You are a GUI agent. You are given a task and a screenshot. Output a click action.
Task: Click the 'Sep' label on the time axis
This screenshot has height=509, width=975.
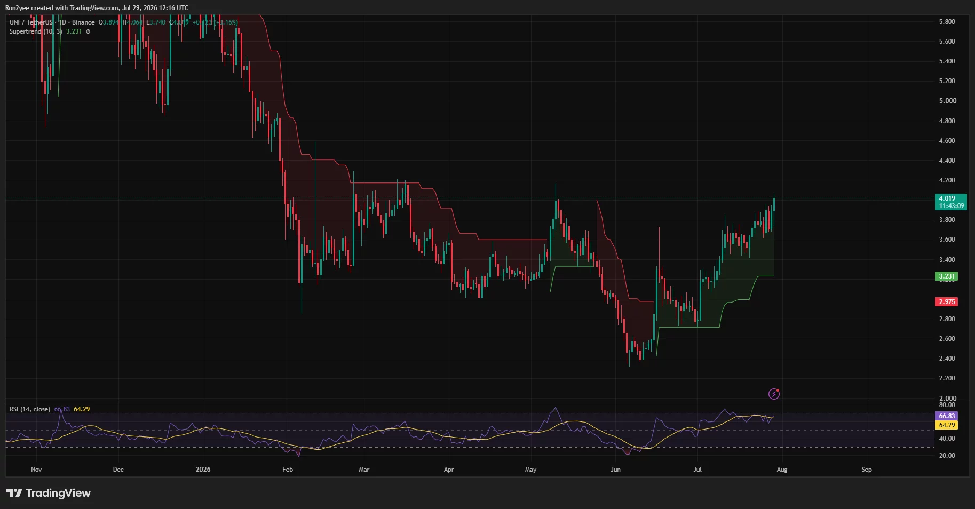tap(867, 470)
